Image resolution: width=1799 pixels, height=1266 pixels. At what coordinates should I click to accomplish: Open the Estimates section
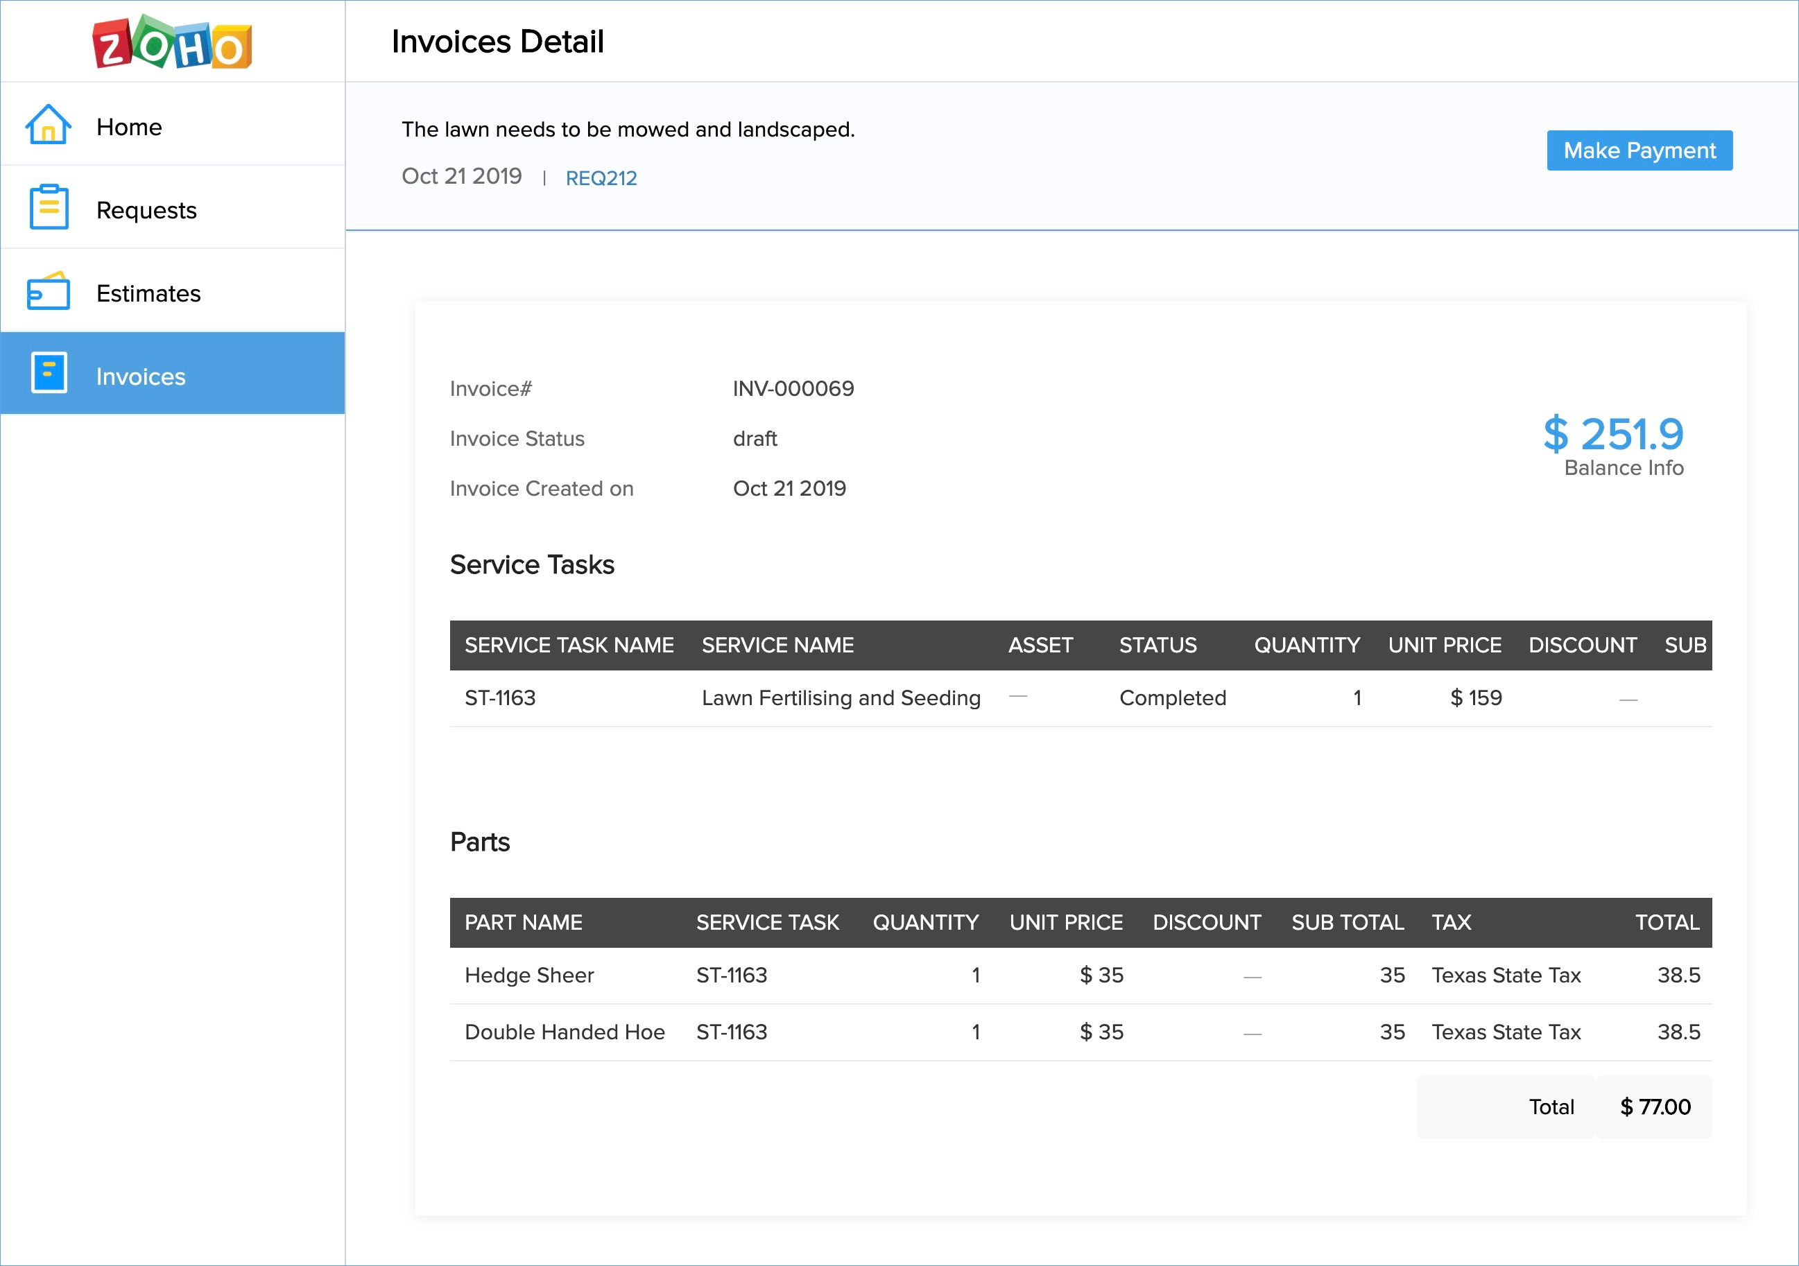tap(148, 293)
